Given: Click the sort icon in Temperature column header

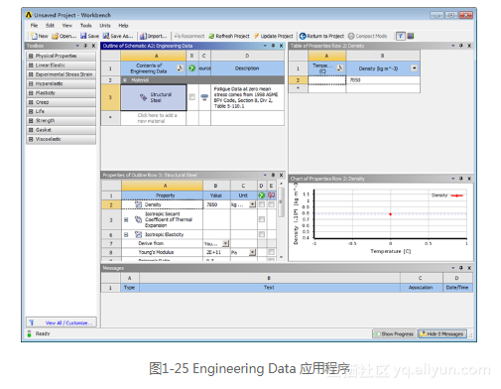Looking at the screenshot, I should 340,68.
